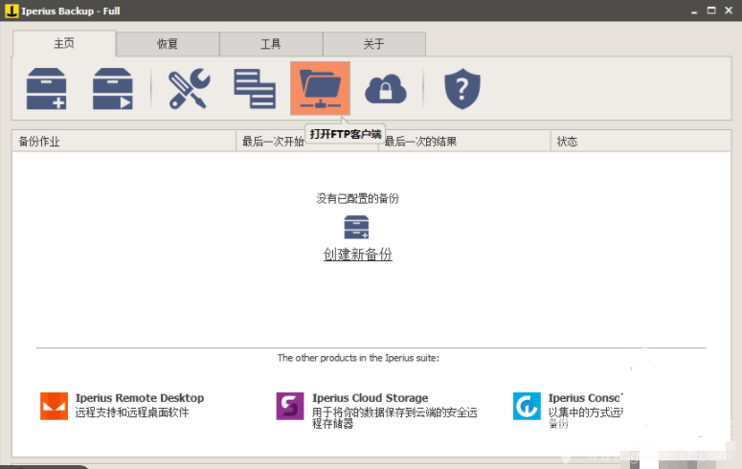
Task: Click the 最后一次的结果 column header
Action: 464,141
